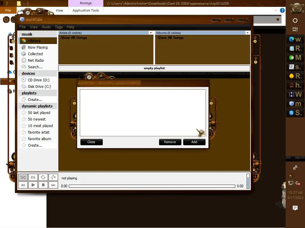Open Application Tools tab in Explorer

coord(85,10)
